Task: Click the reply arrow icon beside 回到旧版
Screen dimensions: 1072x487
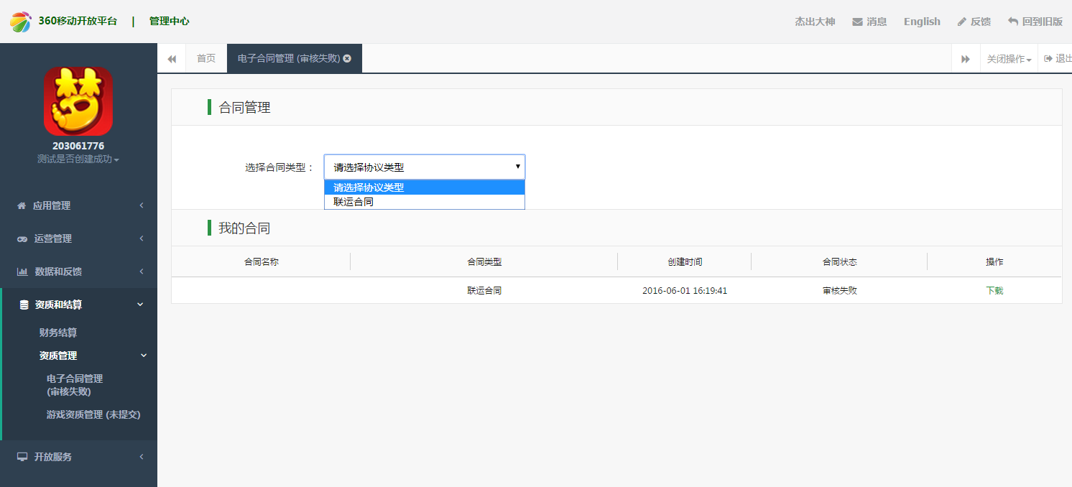Action: pos(1013,22)
